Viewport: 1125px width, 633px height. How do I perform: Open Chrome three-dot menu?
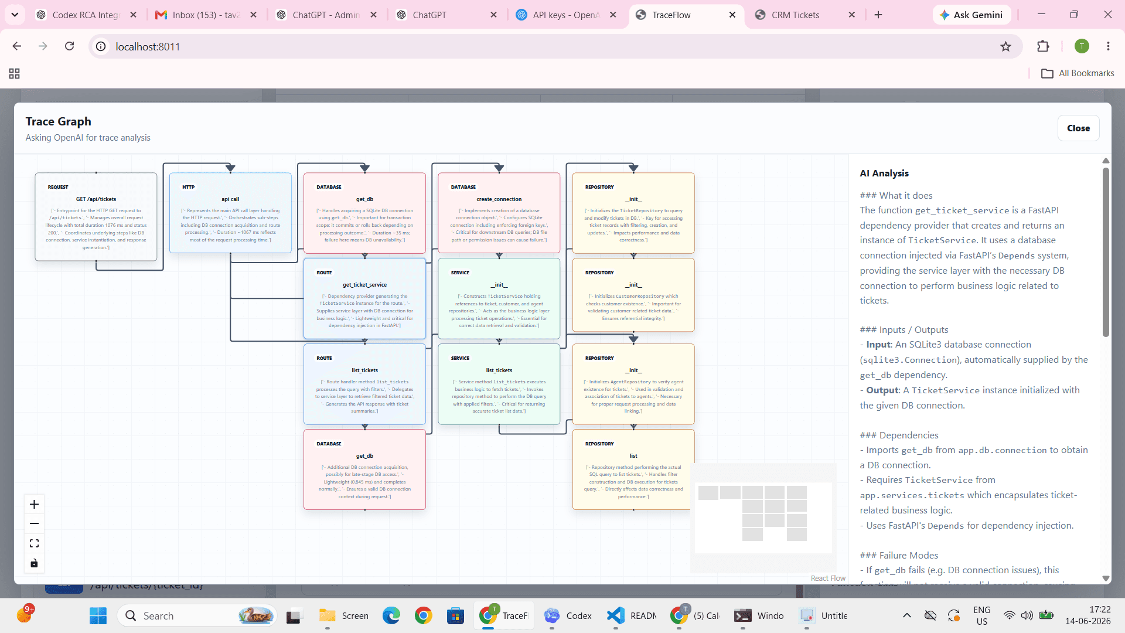pos(1108,46)
